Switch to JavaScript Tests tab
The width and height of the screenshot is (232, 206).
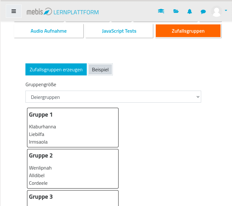point(119,31)
